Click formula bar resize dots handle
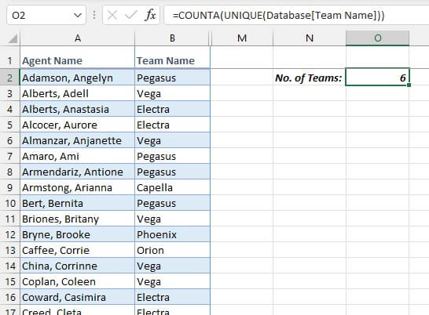Screen dimensions: 429x315 tap(94, 15)
